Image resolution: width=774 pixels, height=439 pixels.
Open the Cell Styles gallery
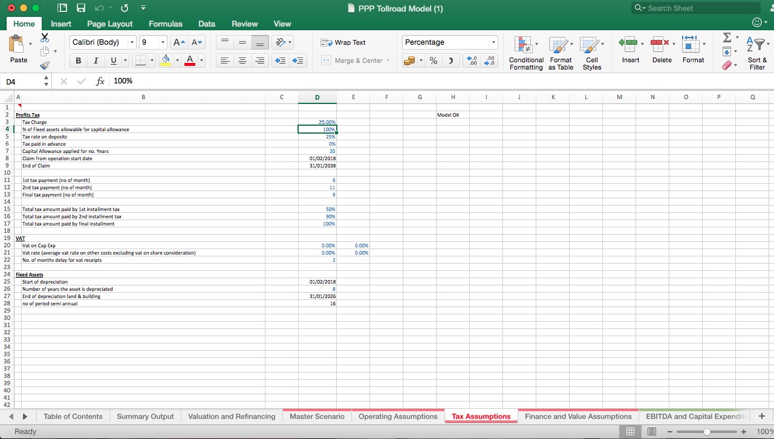tap(592, 53)
